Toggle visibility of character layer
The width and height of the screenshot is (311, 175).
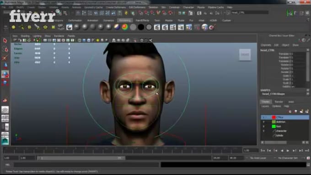click(x=263, y=131)
